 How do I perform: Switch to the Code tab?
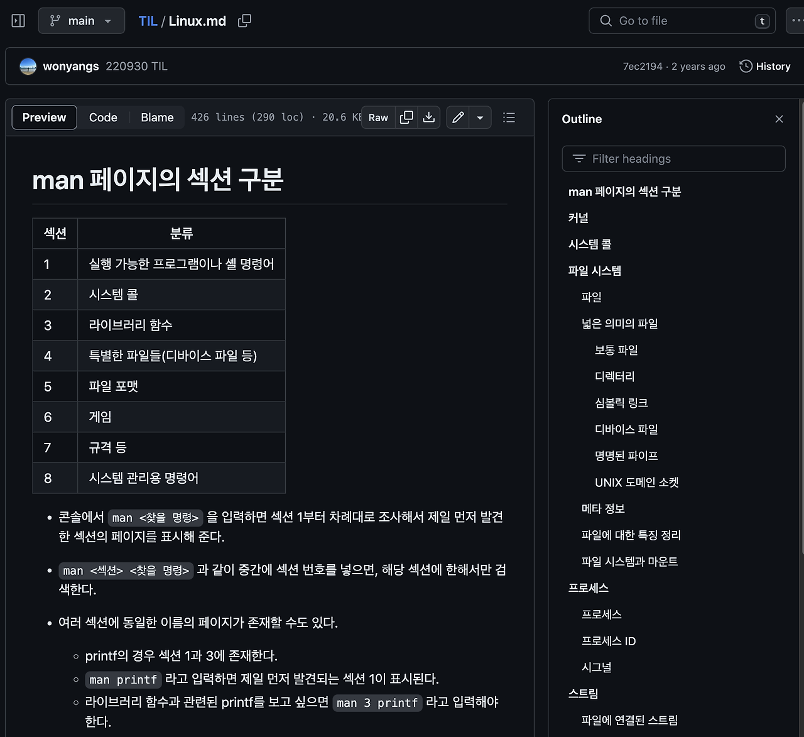102,117
